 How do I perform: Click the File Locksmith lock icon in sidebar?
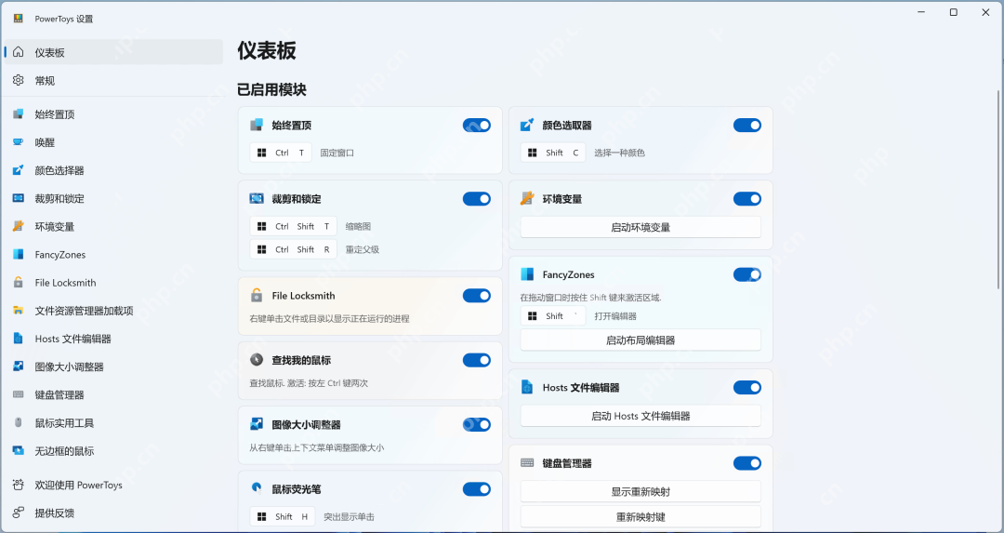click(x=18, y=283)
